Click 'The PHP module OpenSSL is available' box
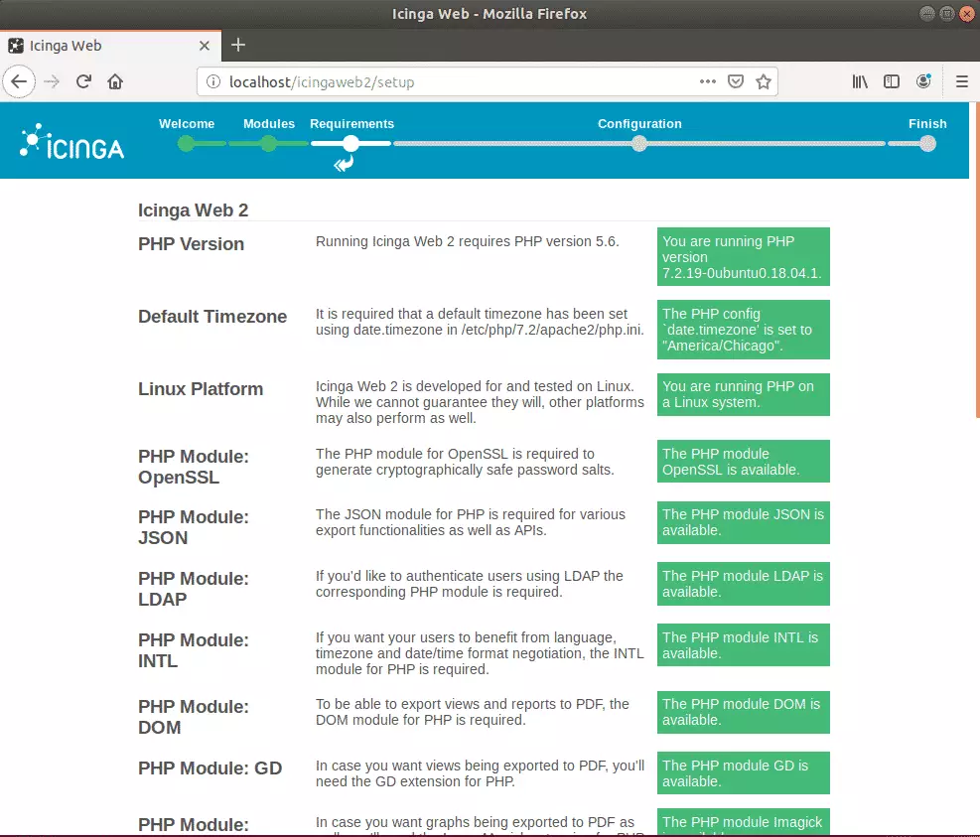The height and width of the screenshot is (837, 980). [x=743, y=462]
